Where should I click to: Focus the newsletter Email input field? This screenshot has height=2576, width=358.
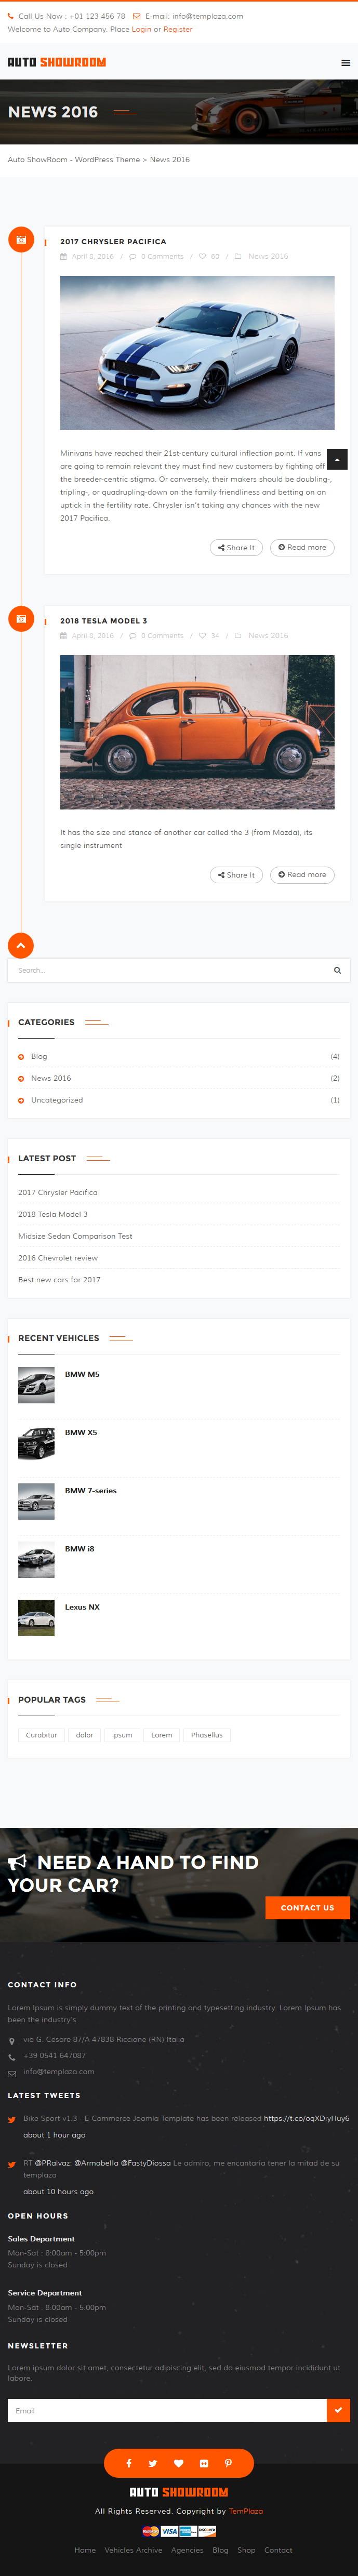click(x=167, y=2410)
